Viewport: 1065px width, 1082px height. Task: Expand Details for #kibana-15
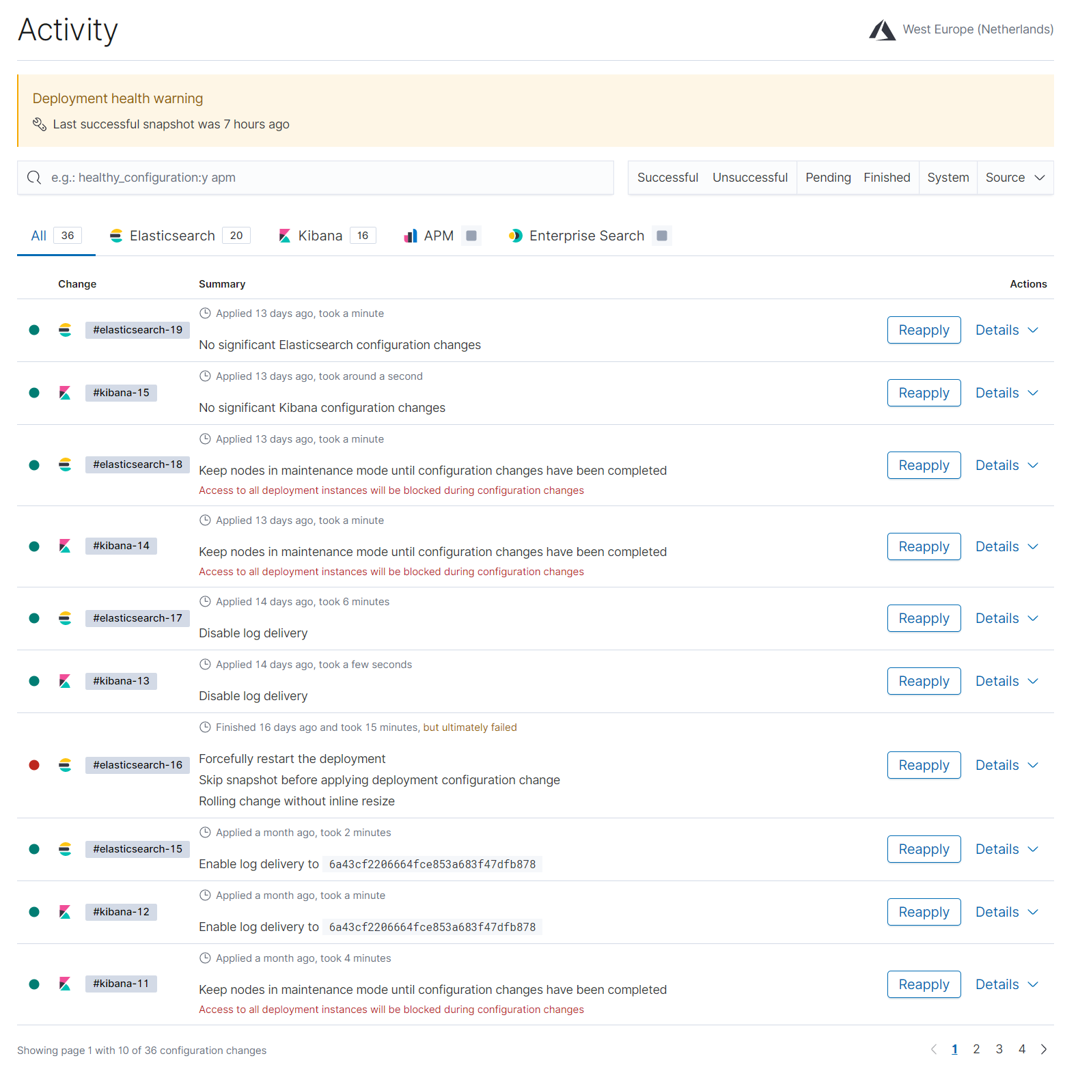[x=1007, y=393]
